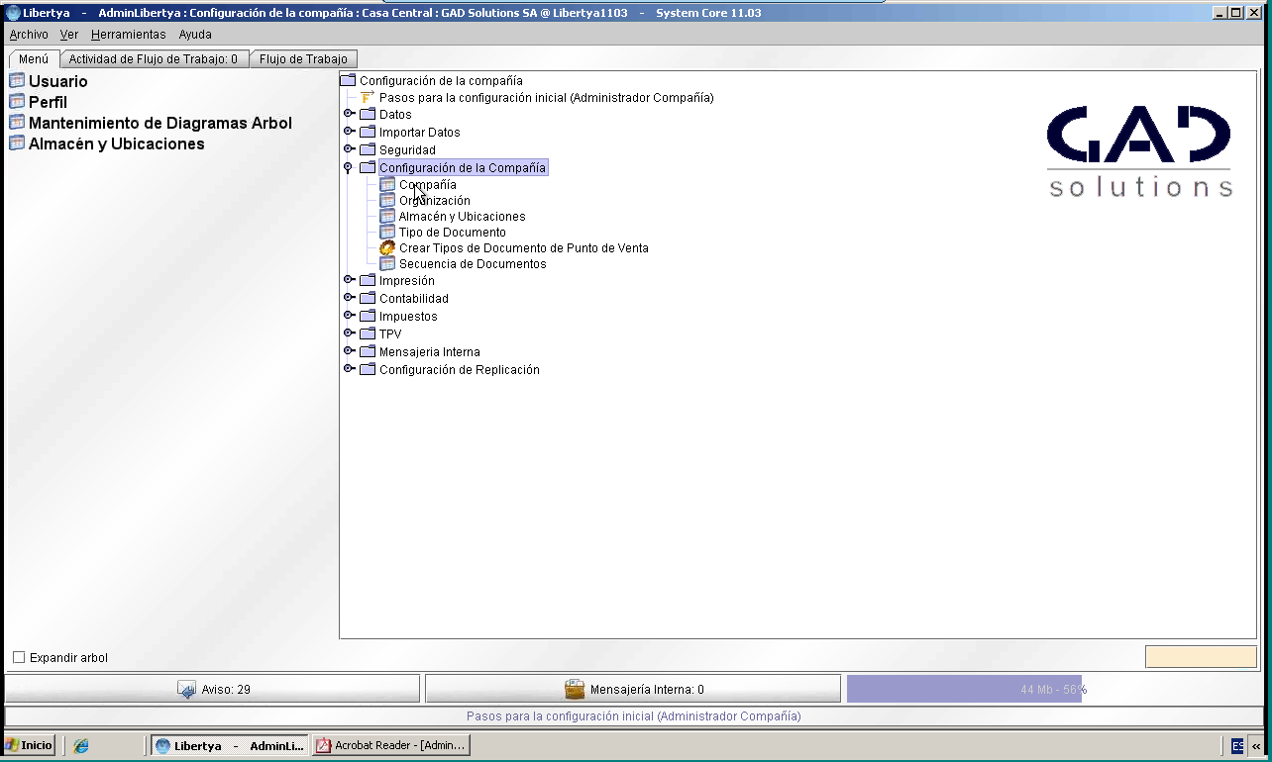Click the Configuración de la Compañía folder icon
The width and height of the screenshot is (1272, 762).
click(x=368, y=167)
